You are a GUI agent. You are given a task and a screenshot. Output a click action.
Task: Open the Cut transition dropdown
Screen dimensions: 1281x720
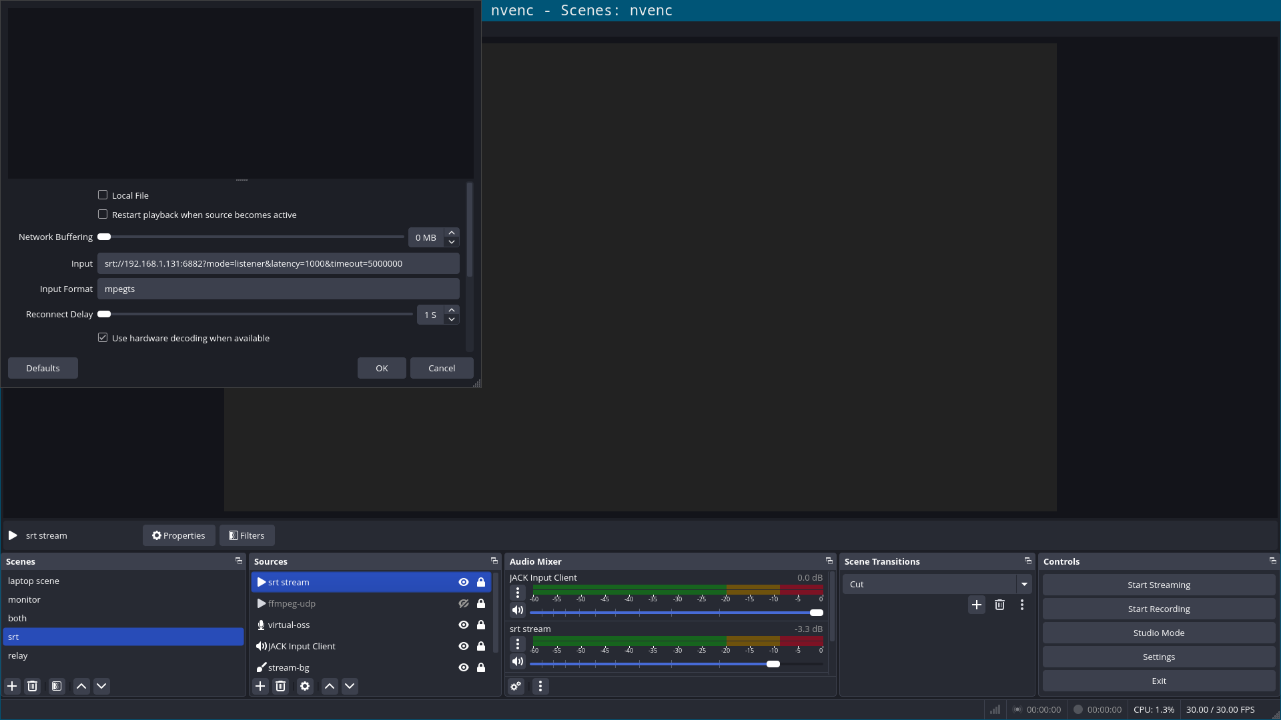[x=1024, y=584]
